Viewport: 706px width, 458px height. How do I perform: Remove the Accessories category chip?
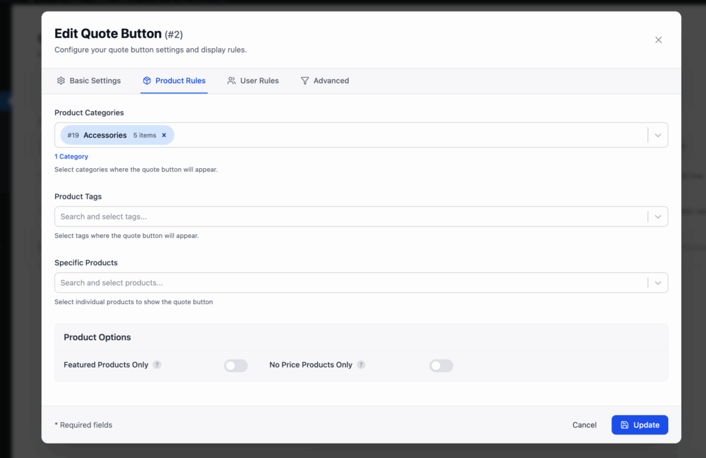tap(164, 135)
